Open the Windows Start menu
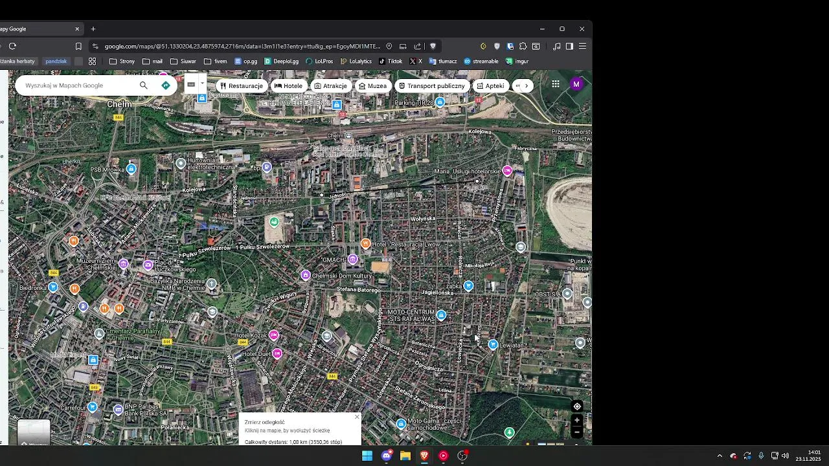Viewport: 829px width, 466px height. click(367, 456)
